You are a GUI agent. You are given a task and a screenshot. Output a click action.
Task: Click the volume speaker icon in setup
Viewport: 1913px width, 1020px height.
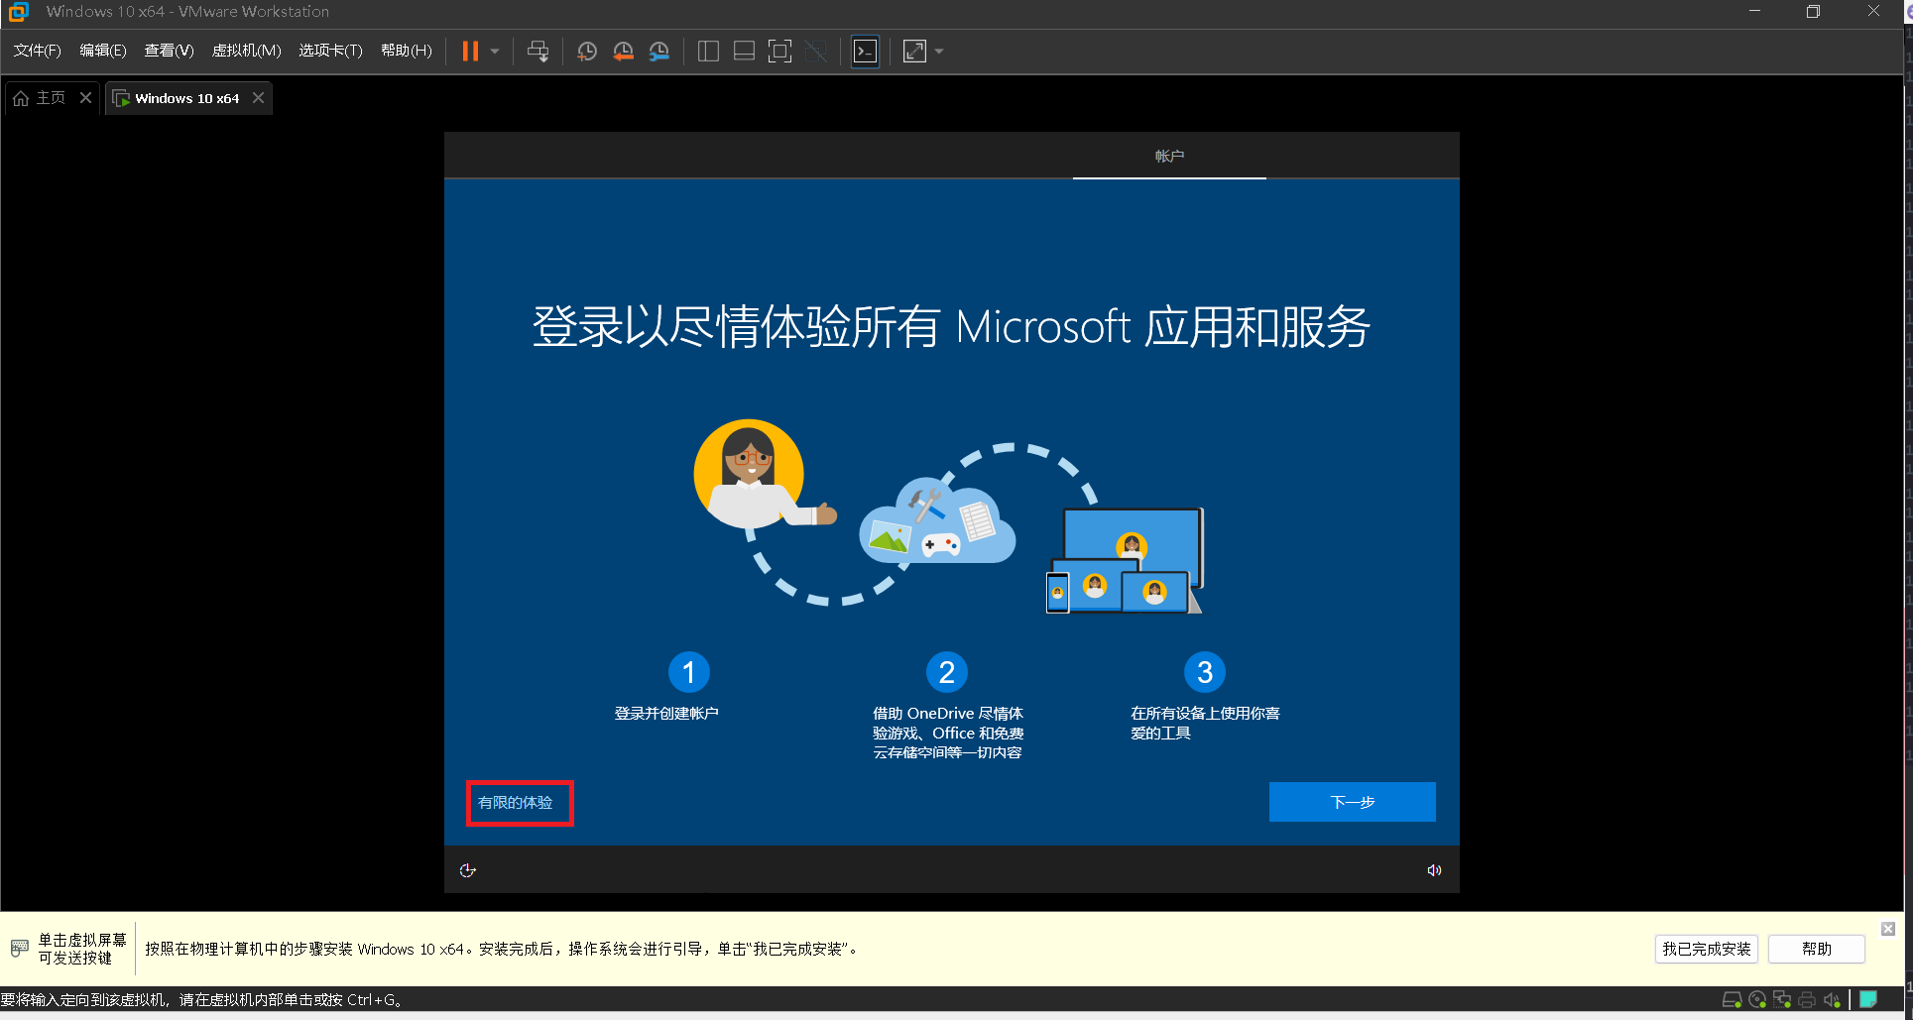click(1434, 870)
